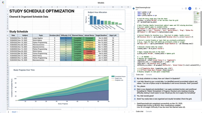Click the Actual Status header cell
The image size is (202, 113).
(x=89, y=35)
